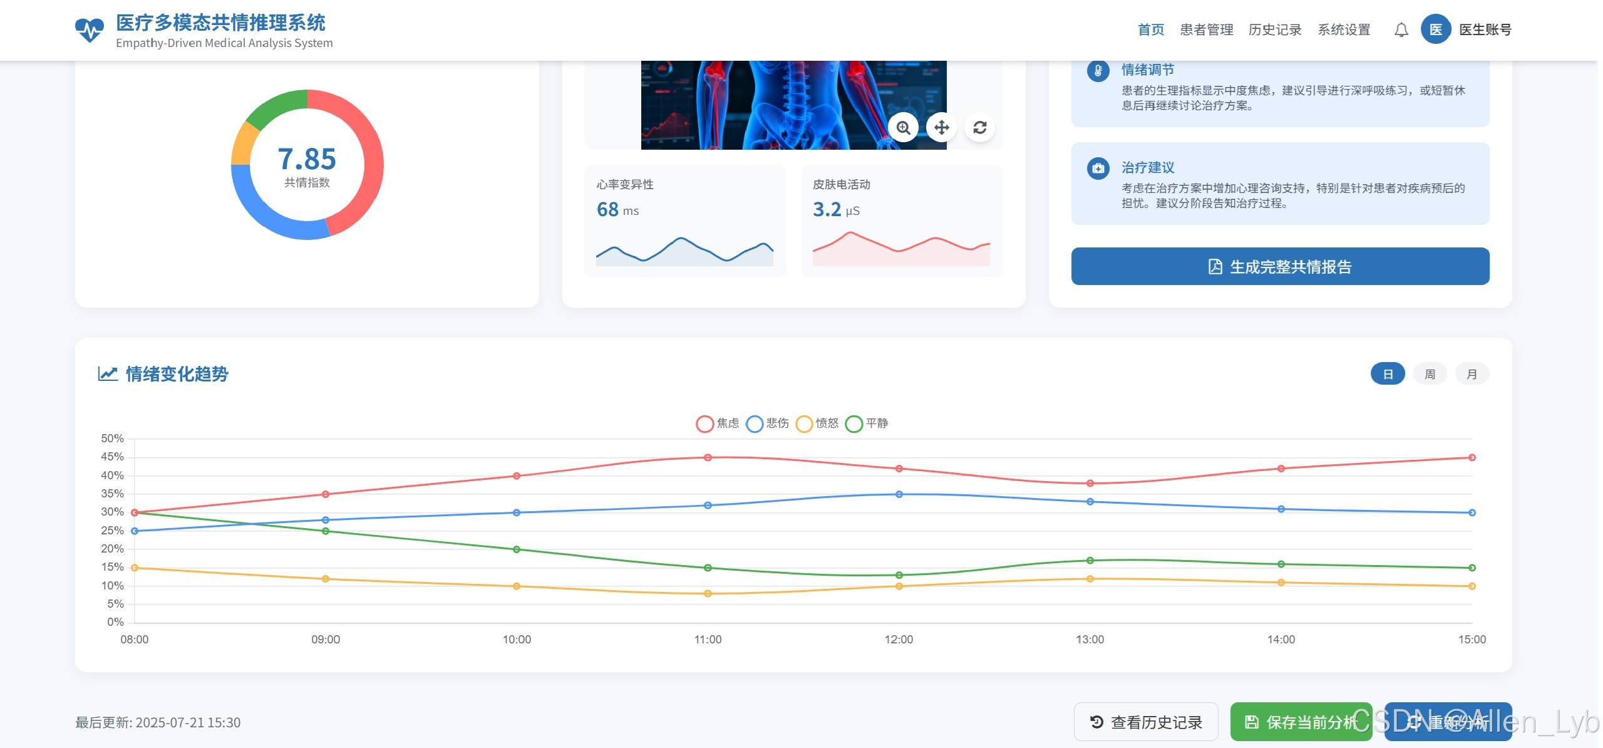Click the zoom-in magnifier on the medical image

tap(903, 128)
